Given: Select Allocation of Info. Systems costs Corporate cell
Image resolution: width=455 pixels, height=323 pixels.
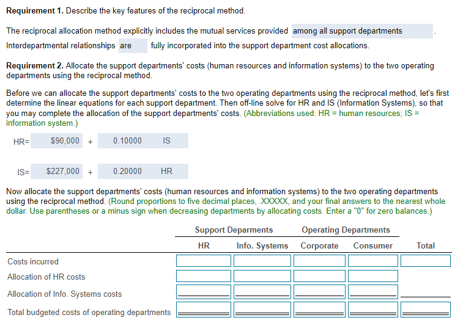Looking at the screenshot, I should click(x=319, y=292).
